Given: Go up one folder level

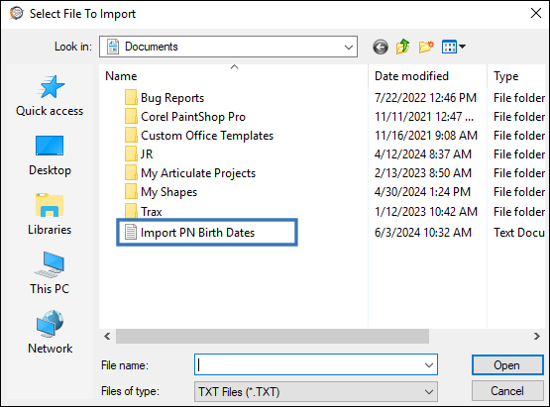Looking at the screenshot, I should tap(403, 47).
